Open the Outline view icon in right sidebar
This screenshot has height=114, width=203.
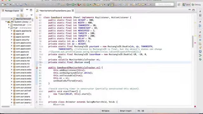(x=200, y=26)
